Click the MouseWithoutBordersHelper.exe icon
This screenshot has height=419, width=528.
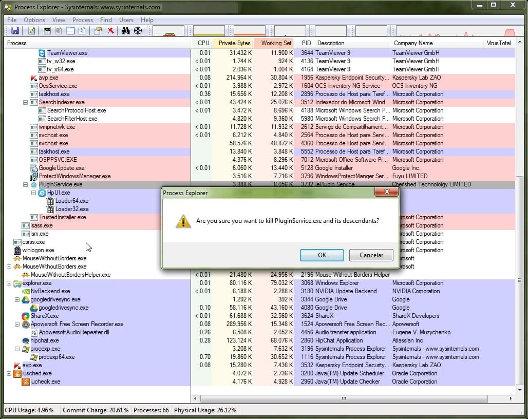click(x=26, y=275)
